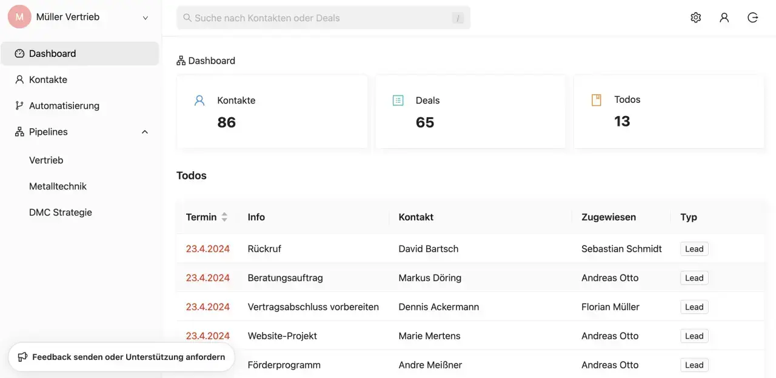The image size is (776, 378).
Task: Click the Deals card list icon
Action: coord(398,100)
